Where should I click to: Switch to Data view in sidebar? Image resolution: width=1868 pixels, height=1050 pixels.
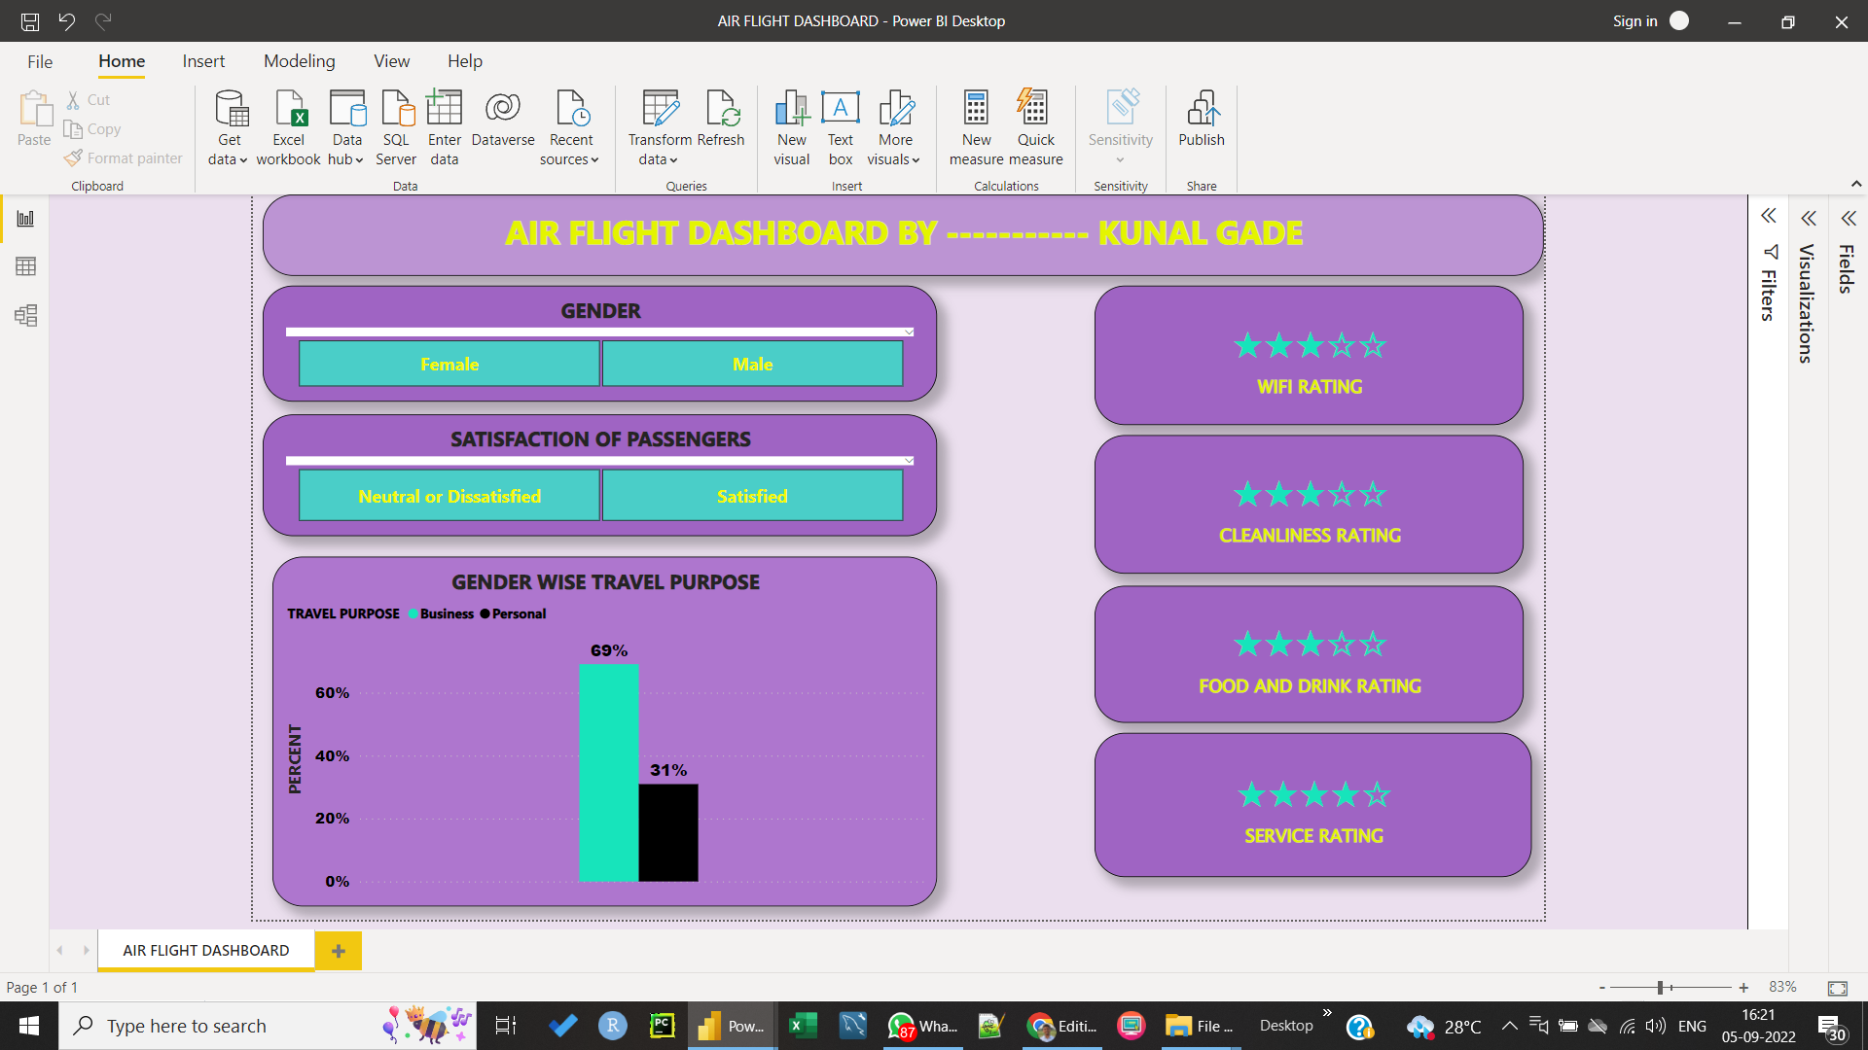point(26,266)
